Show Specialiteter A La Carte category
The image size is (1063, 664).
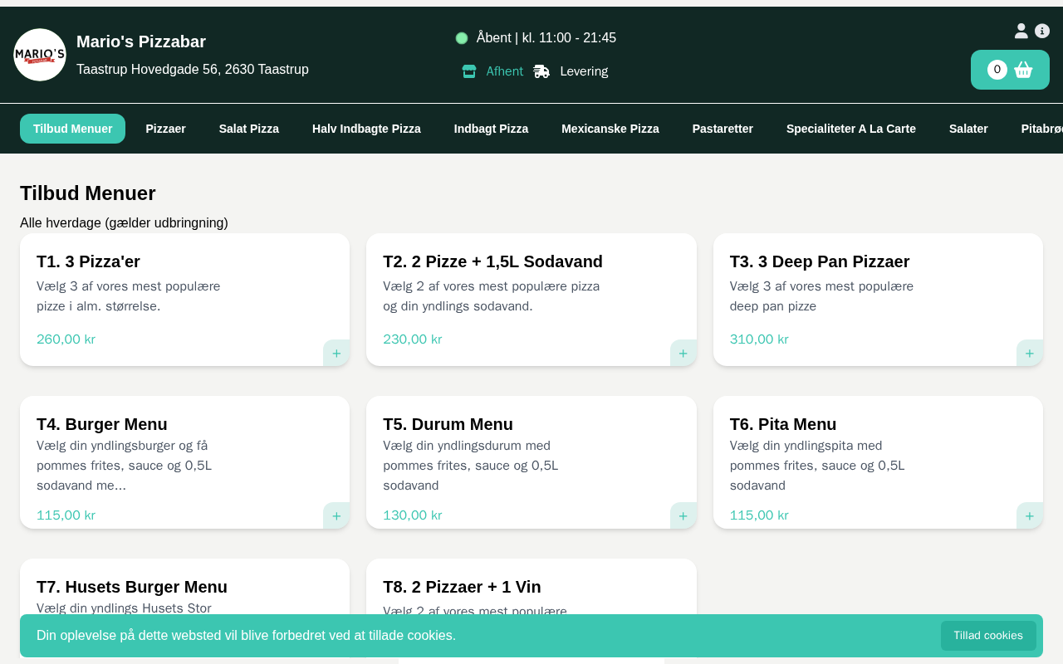[850, 129]
